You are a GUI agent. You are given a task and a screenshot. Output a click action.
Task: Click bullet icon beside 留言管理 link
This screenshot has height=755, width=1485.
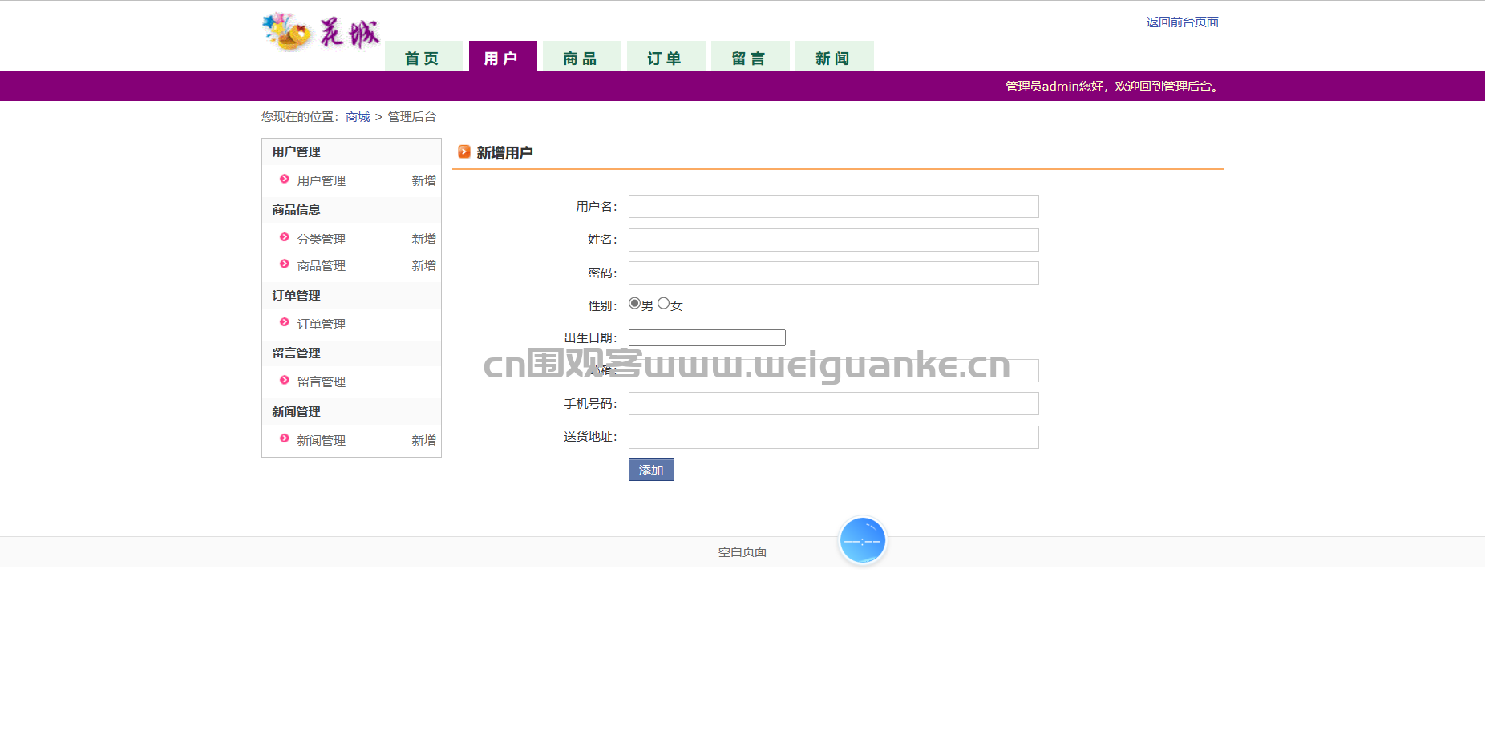(x=285, y=380)
